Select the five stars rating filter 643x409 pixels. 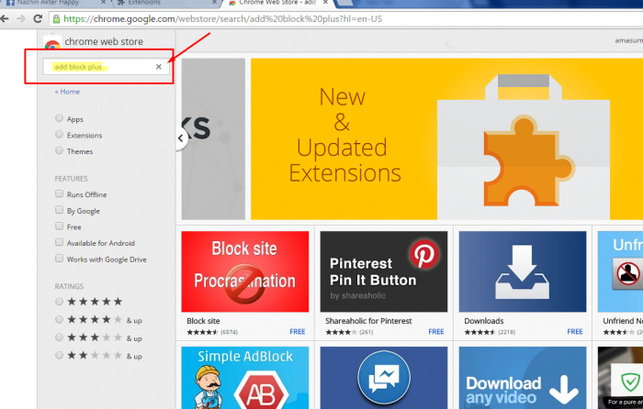[x=59, y=302]
